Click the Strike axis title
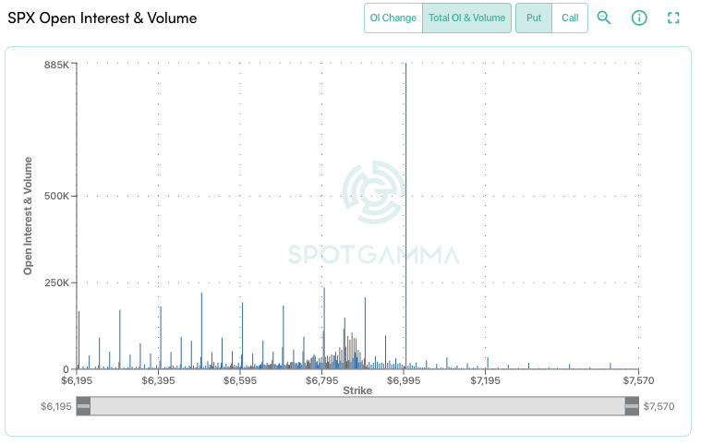The image size is (701, 445). 357,391
